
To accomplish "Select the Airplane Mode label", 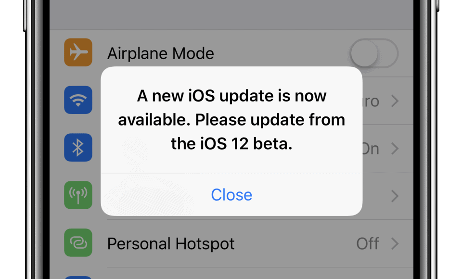I will (161, 53).
